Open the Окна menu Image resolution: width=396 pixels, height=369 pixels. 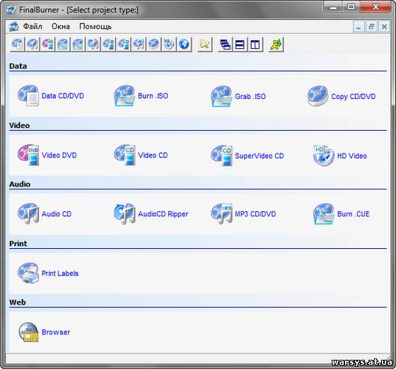pyautogui.click(x=61, y=26)
